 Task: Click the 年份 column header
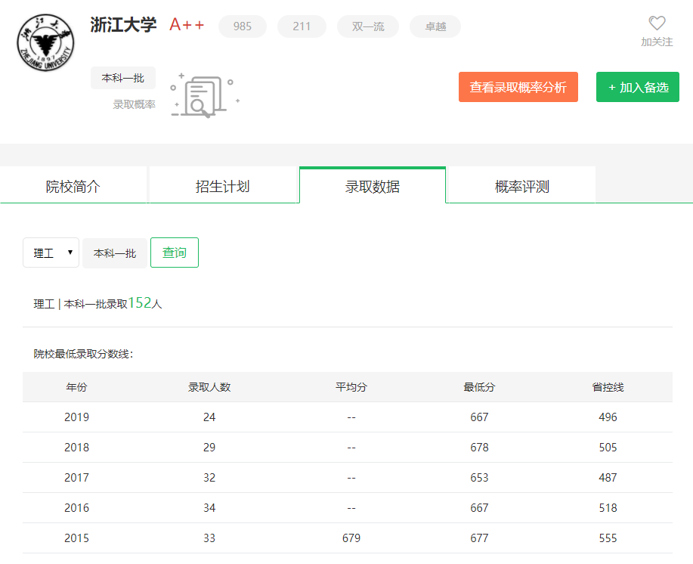point(76,387)
